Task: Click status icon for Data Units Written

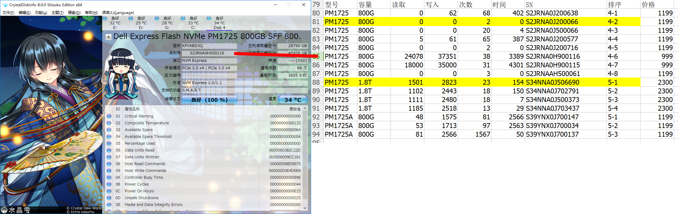Action: pos(109,157)
